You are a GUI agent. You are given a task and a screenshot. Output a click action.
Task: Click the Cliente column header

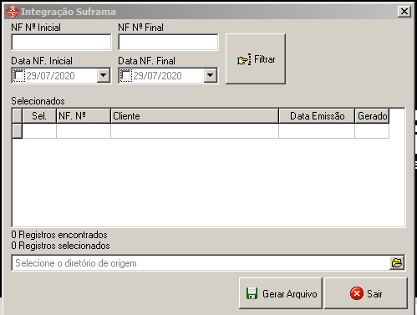pyautogui.click(x=195, y=116)
